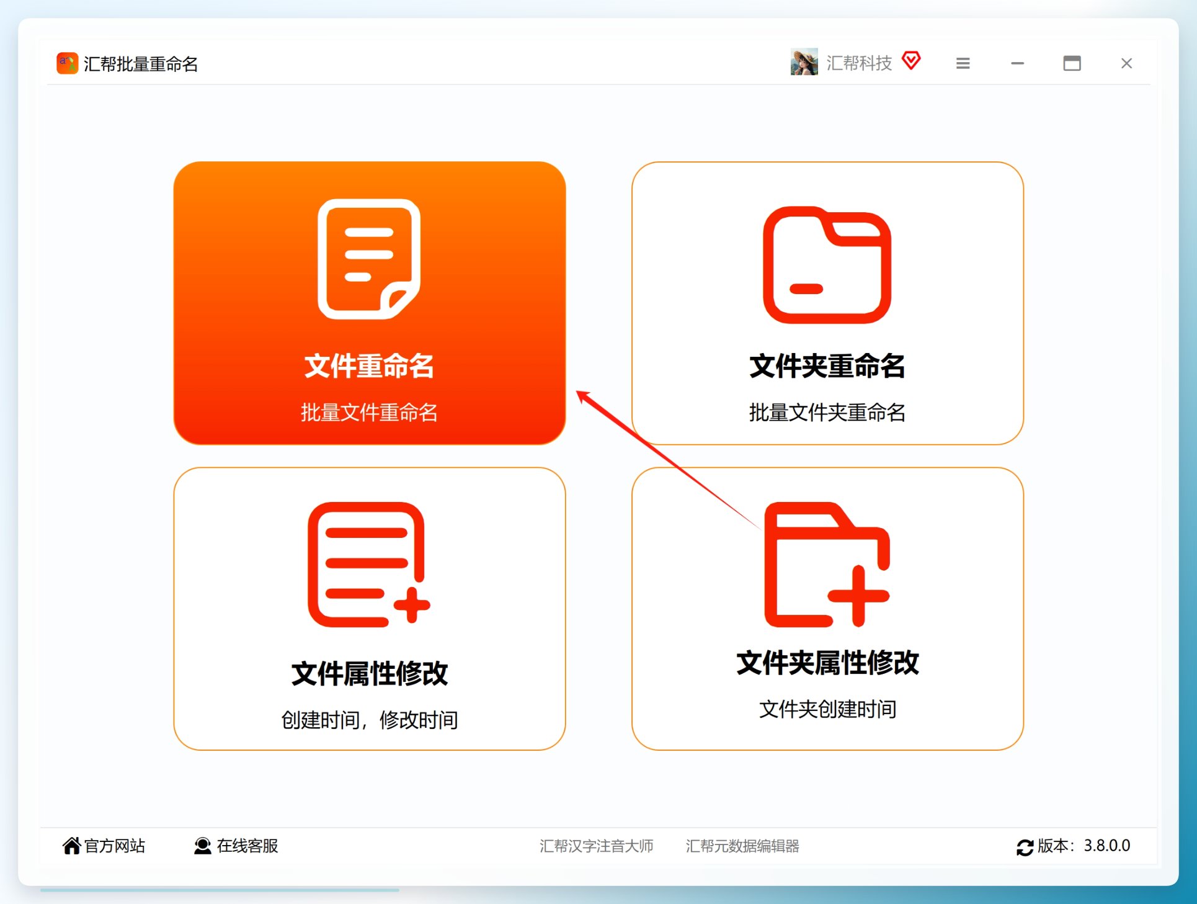Open the 文件夹属性修改 card
1197x904 pixels.
tap(827, 609)
